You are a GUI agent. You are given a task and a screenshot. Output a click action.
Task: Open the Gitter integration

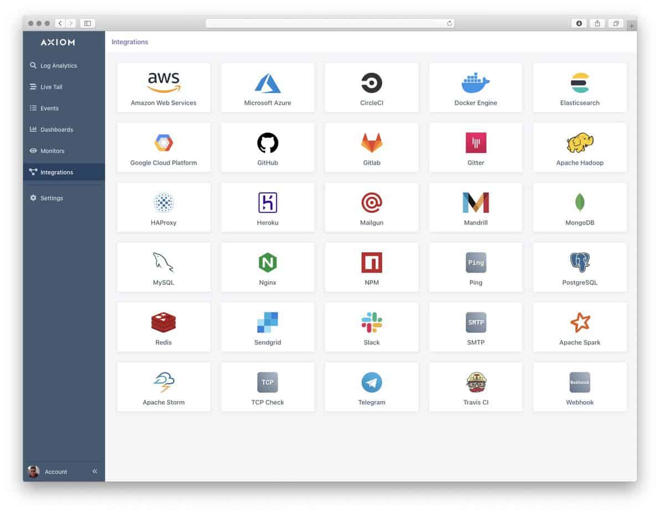coord(475,147)
